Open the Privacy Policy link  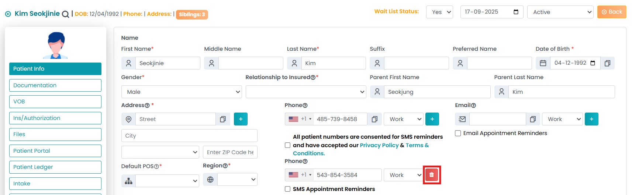(x=379, y=145)
